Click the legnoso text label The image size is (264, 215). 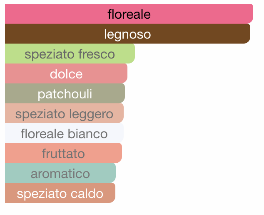pyautogui.click(x=127, y=34)
